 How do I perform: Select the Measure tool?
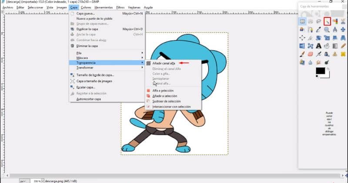pos(335,29)
